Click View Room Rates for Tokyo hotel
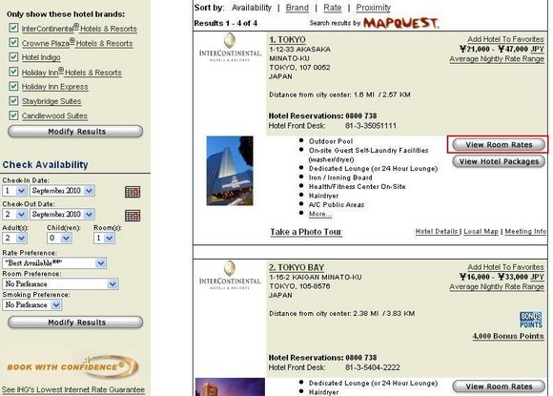Viewport: 553px width, 396px height. pyautogui.click(x=499, y=145)
